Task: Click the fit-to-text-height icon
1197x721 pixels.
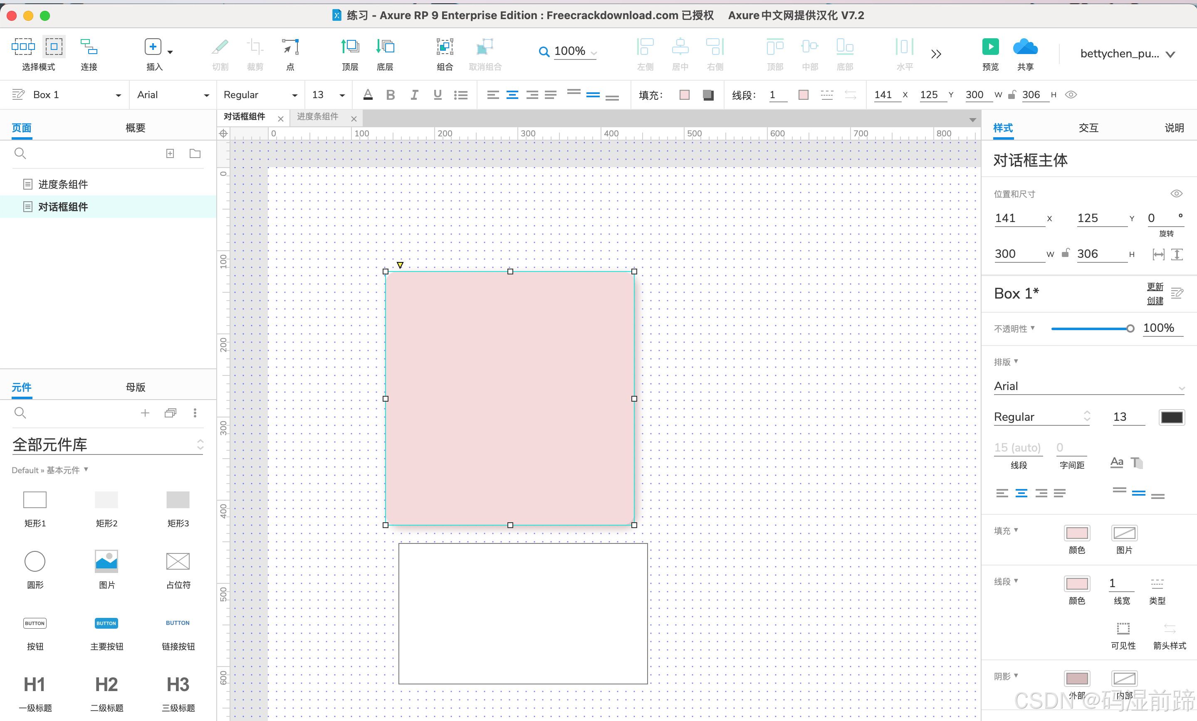Action: 1177,254
